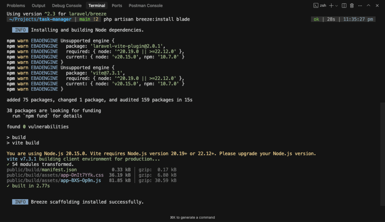Open the Ports tab

117,6
